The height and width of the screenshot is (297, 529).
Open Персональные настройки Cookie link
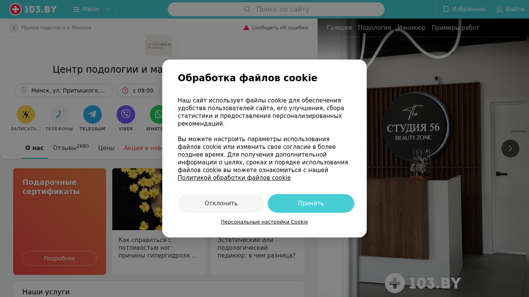pos(264,222)
